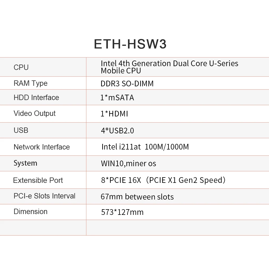
Task: Select the Extensible Port label
Action: pos(38,180)
